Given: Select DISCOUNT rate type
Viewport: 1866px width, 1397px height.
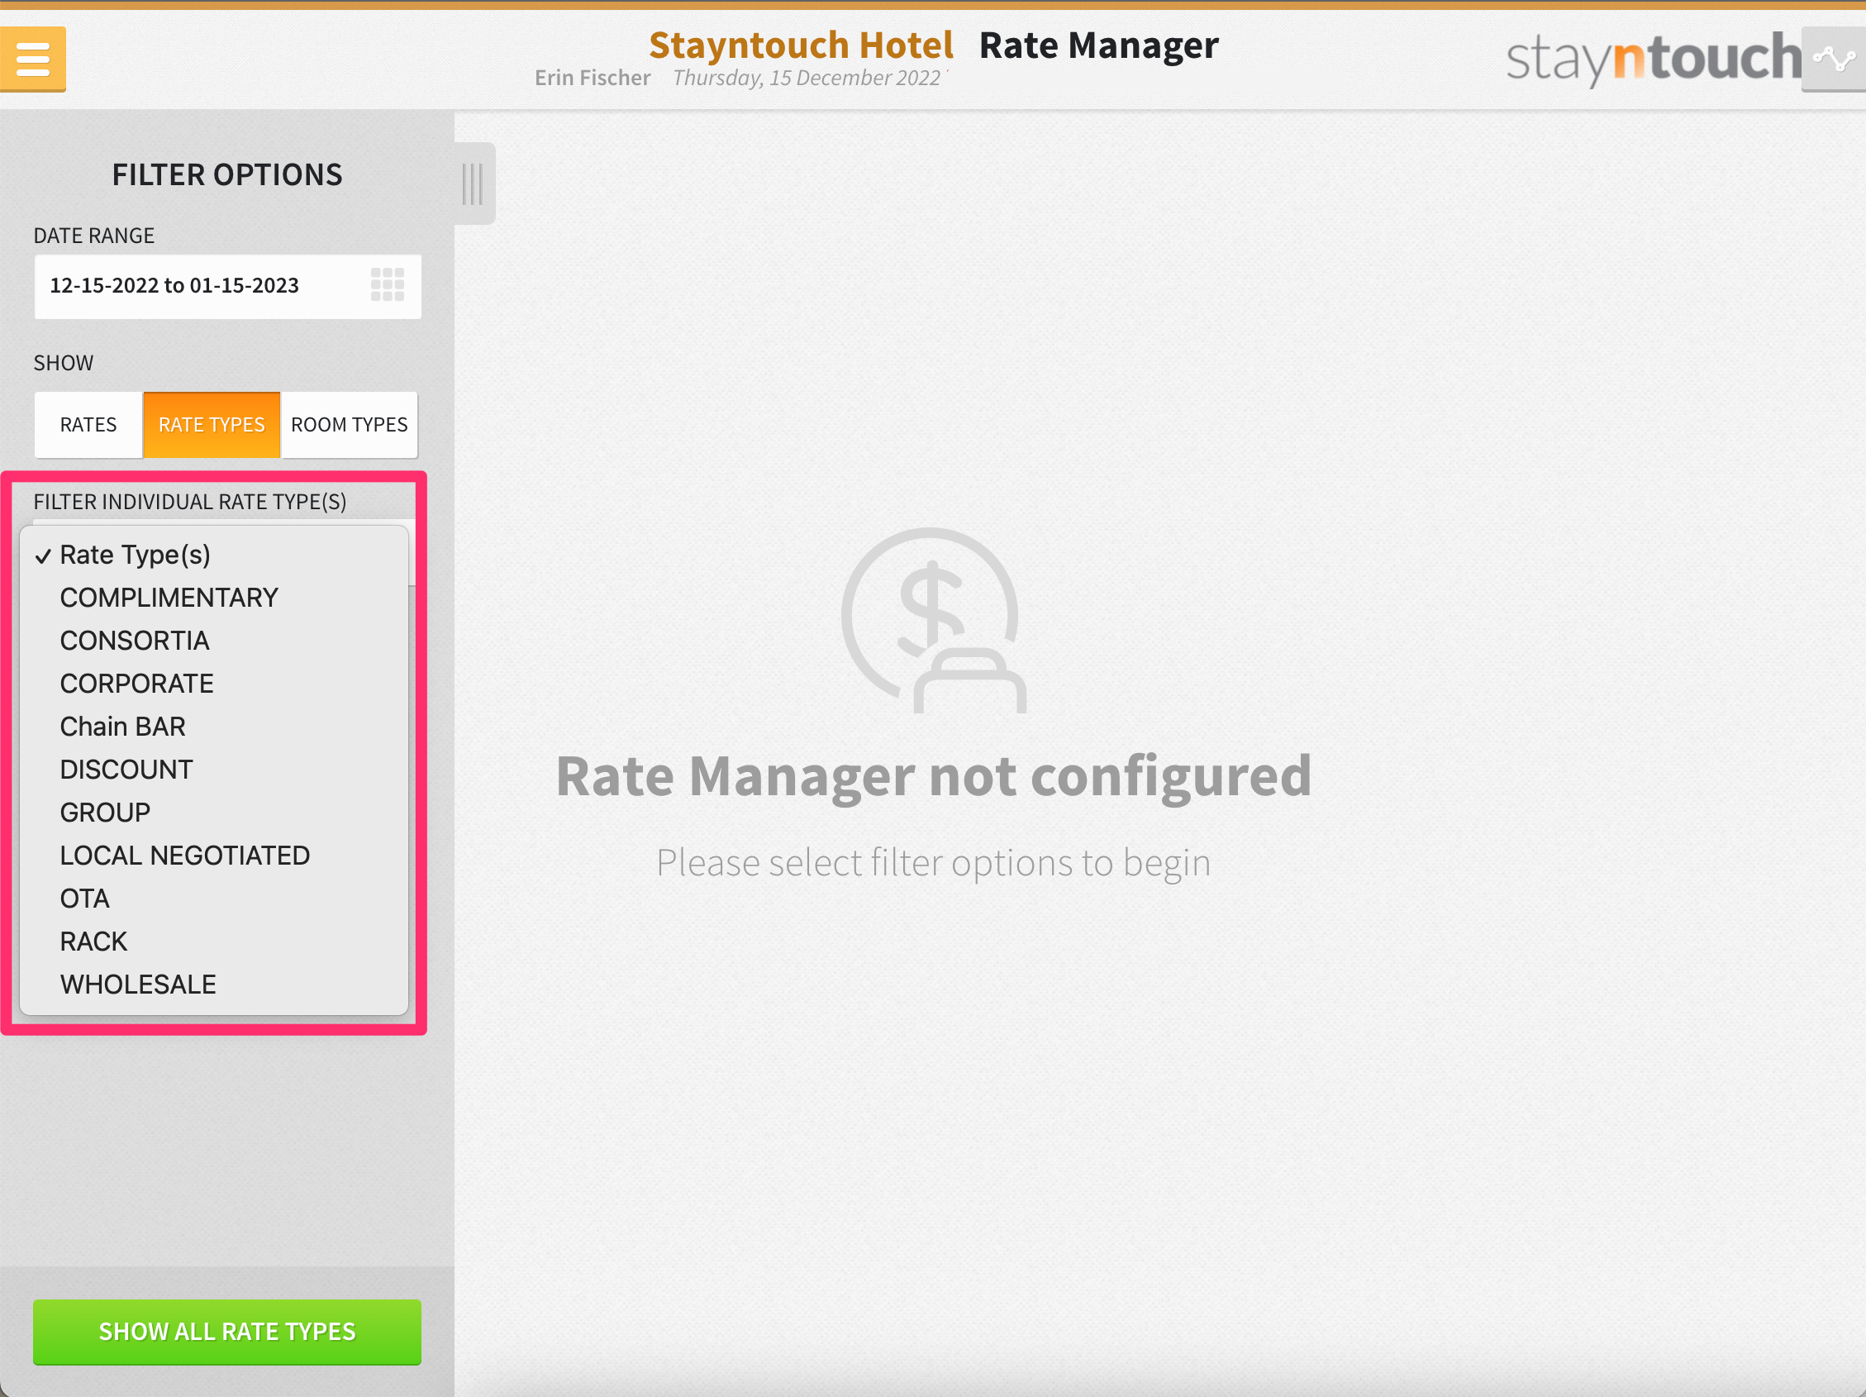Looking at the screenshot, I should point(126,770).
